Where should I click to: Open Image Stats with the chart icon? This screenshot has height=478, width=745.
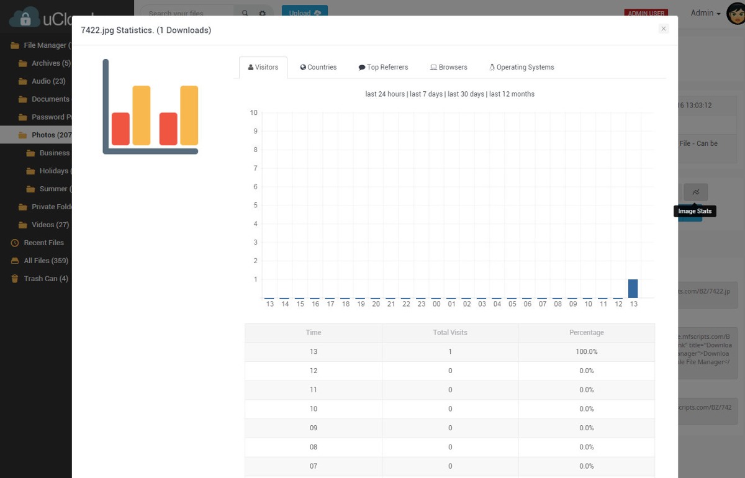coord(695,192)
